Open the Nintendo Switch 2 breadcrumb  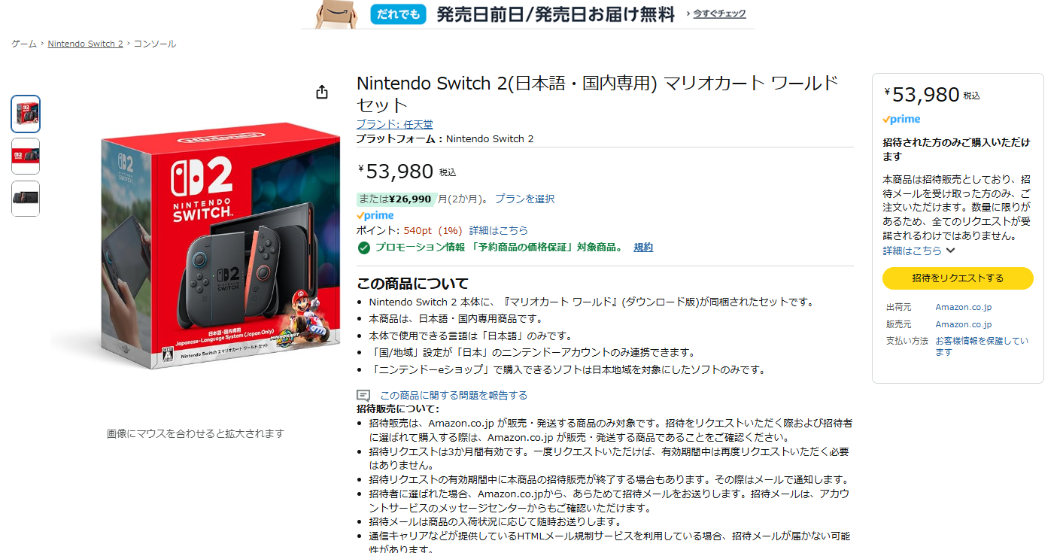[x=85, y=44]
